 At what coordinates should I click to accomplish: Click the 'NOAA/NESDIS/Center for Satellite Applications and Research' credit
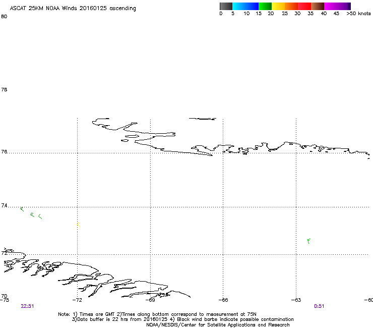[218, 325]
